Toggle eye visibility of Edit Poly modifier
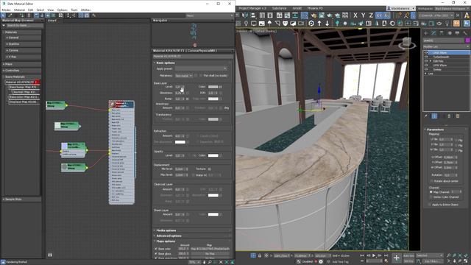This screenshot has width=471, height=265. 426,61
